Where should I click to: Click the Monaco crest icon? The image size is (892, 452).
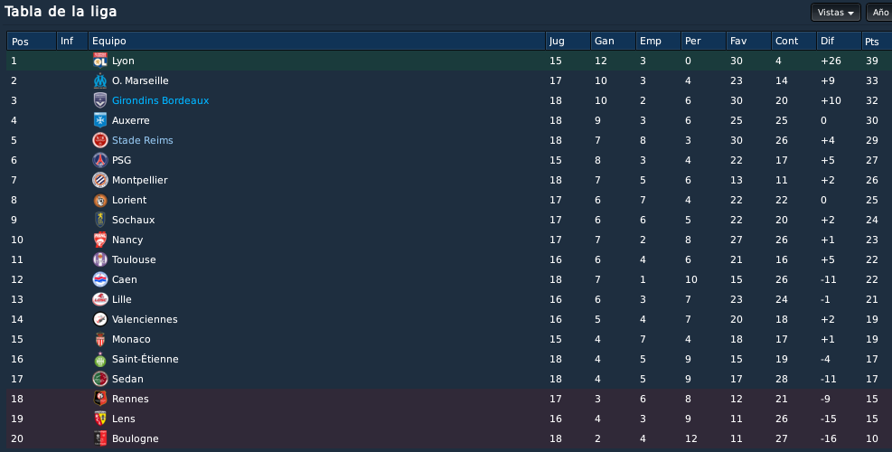point(100,339)
